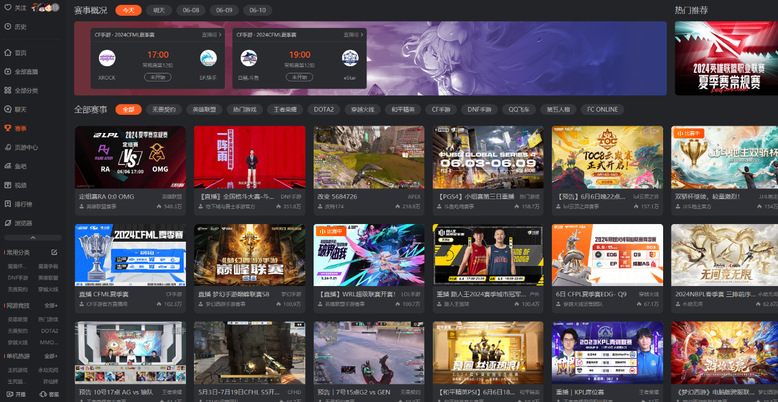Filter events by FC ONLINE pill
The width and height of the screenshot is (778, 402).
[x=602, y=109]
